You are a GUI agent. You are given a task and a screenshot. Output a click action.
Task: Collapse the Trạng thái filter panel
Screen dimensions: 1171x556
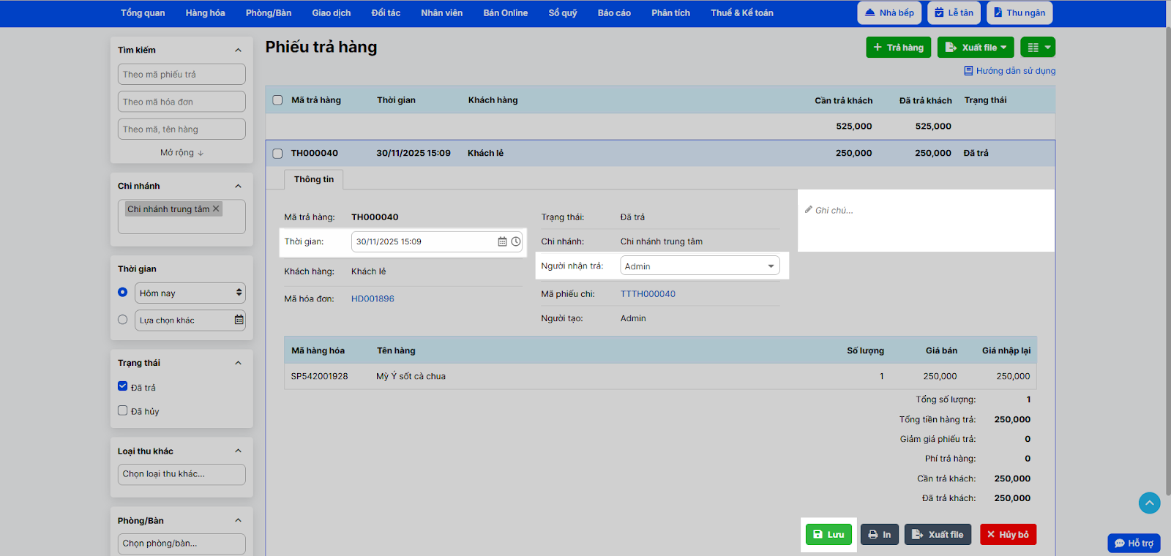point(238,363)
